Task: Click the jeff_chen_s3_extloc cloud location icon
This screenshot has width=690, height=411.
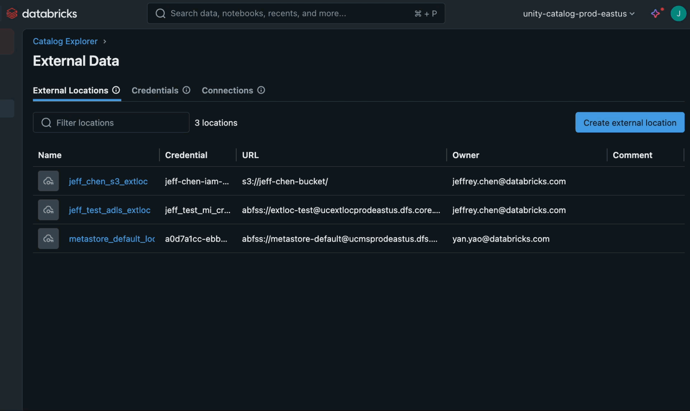Action: click(x=48, y=181)
